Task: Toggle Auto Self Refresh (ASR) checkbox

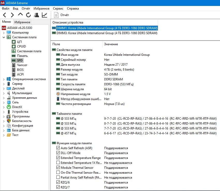Action: point(58,148)
